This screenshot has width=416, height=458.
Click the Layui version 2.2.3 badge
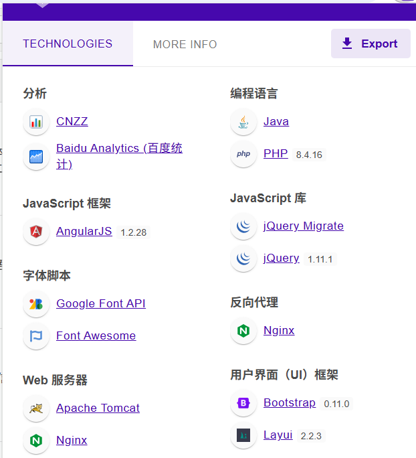311,436
